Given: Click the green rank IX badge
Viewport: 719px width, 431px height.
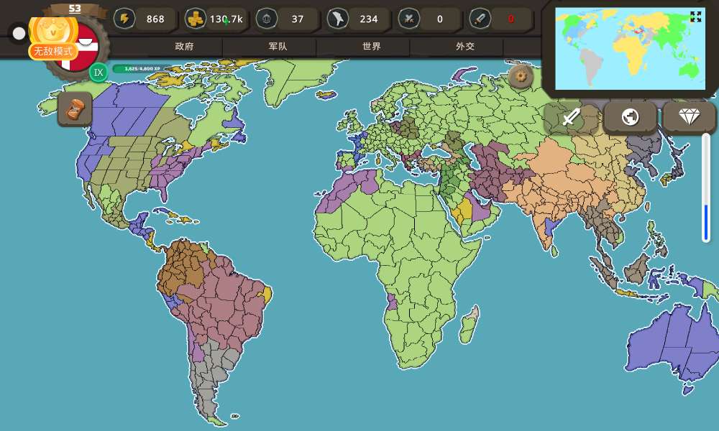Looking at the screenshot, I should pyautogui.click(x=99, y=72).
